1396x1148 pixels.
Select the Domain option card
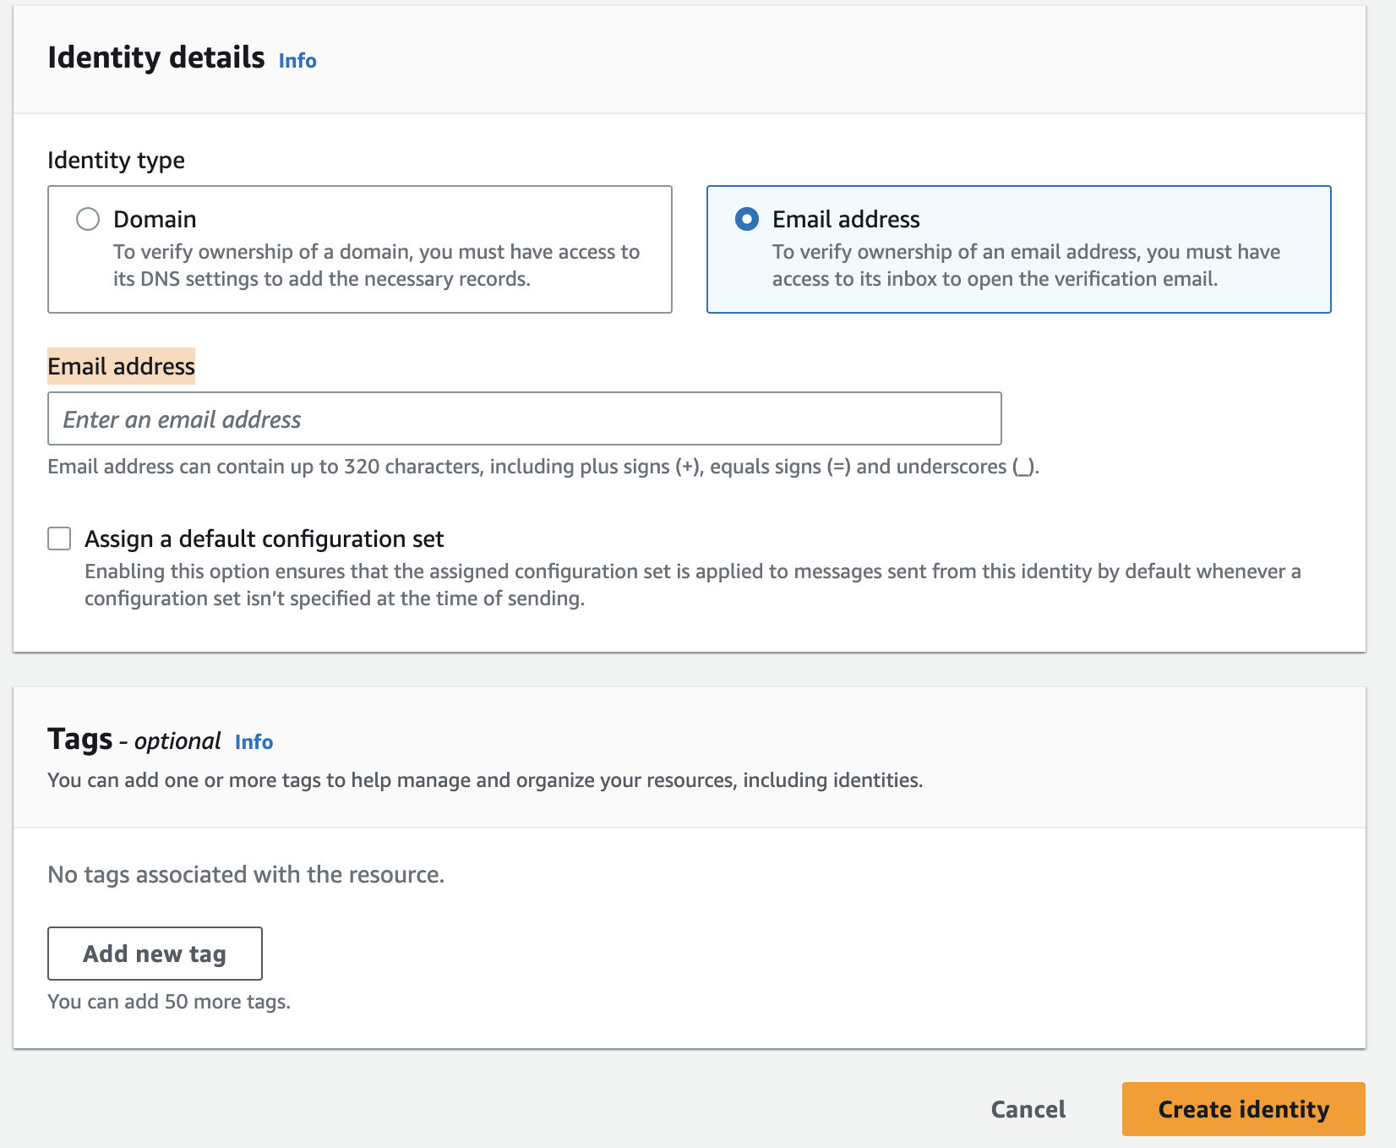[x=359, y=249]
